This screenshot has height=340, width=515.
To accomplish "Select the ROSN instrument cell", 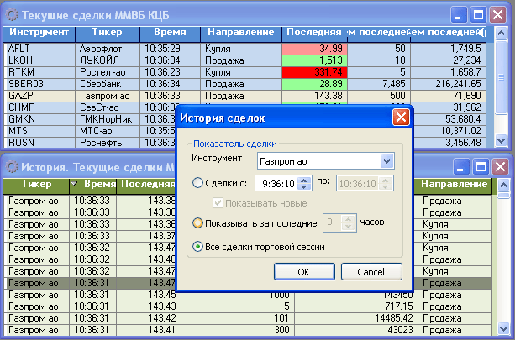I will pyautogui.click(x=39, y=143).
